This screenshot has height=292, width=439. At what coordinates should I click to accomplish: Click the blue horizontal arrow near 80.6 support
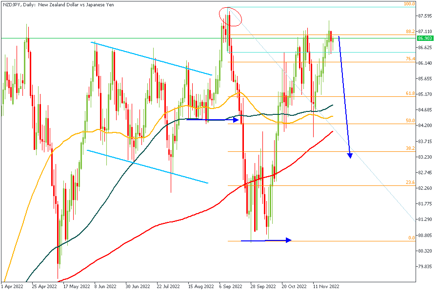click(x=266, y=240)
